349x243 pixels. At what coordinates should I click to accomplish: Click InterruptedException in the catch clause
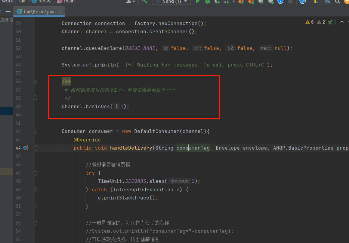[143, 190]
